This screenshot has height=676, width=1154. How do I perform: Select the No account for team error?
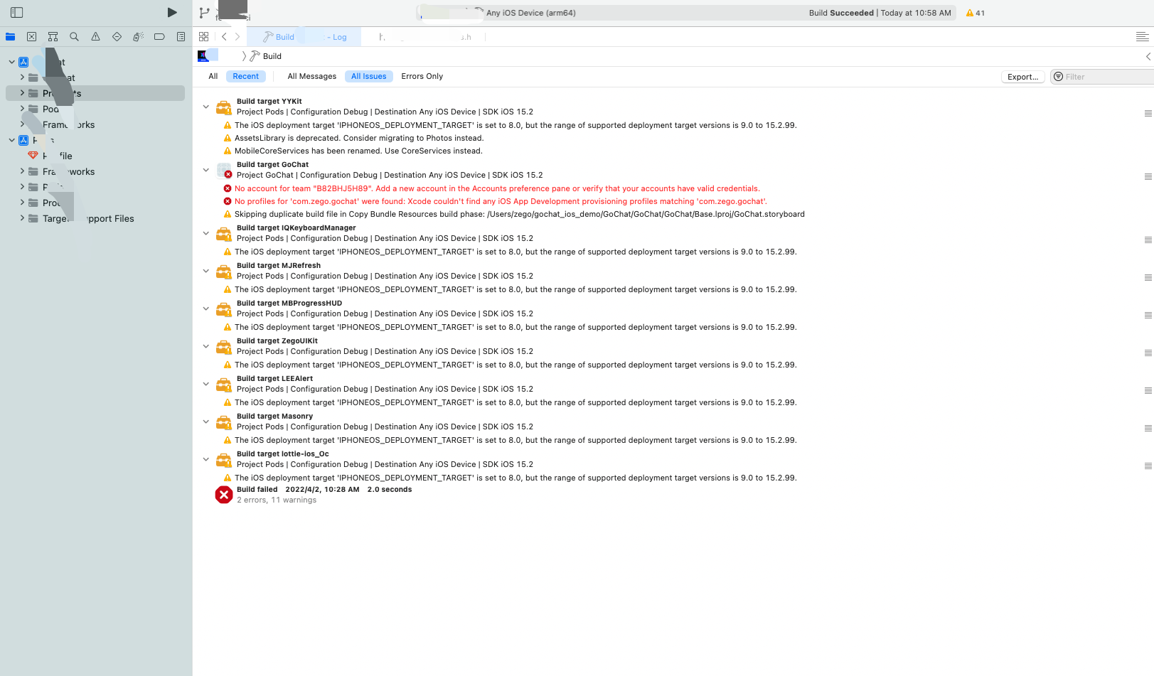[x=497, y=188]
